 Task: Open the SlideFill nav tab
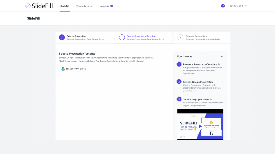click(65, 6)
